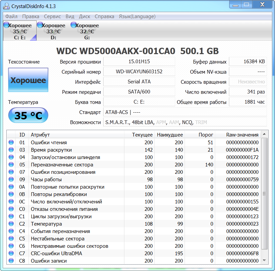Select the Ошибки чтения attribute name
The height and width of the screenshot is (271, 275).
[49, 143]
